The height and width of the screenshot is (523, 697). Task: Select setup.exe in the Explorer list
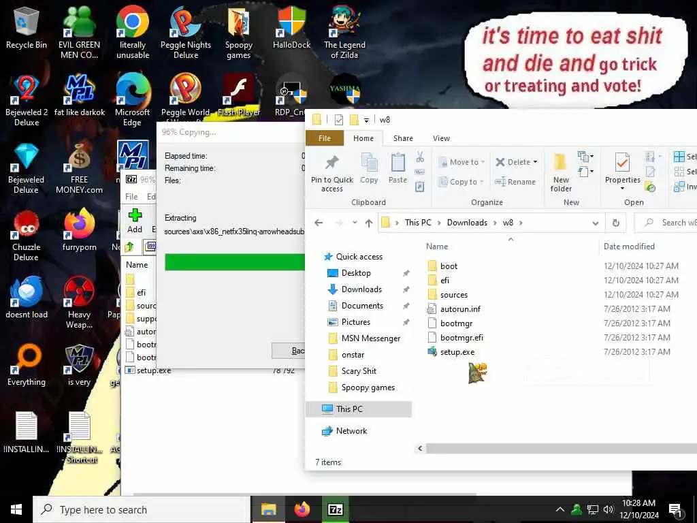pos(457,352)
